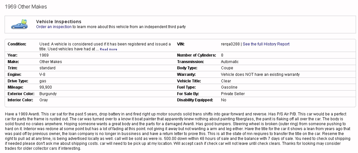
Task: Click the Warranty status text
Action: tap(260, 75)
